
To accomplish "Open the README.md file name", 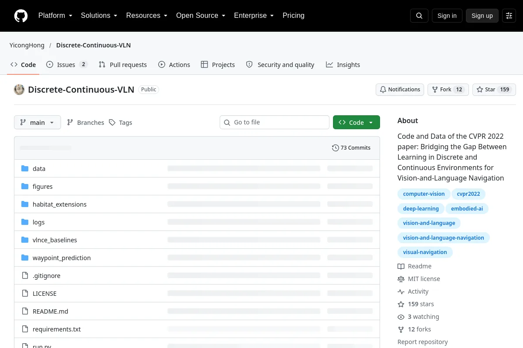I will tap(51, 311).
